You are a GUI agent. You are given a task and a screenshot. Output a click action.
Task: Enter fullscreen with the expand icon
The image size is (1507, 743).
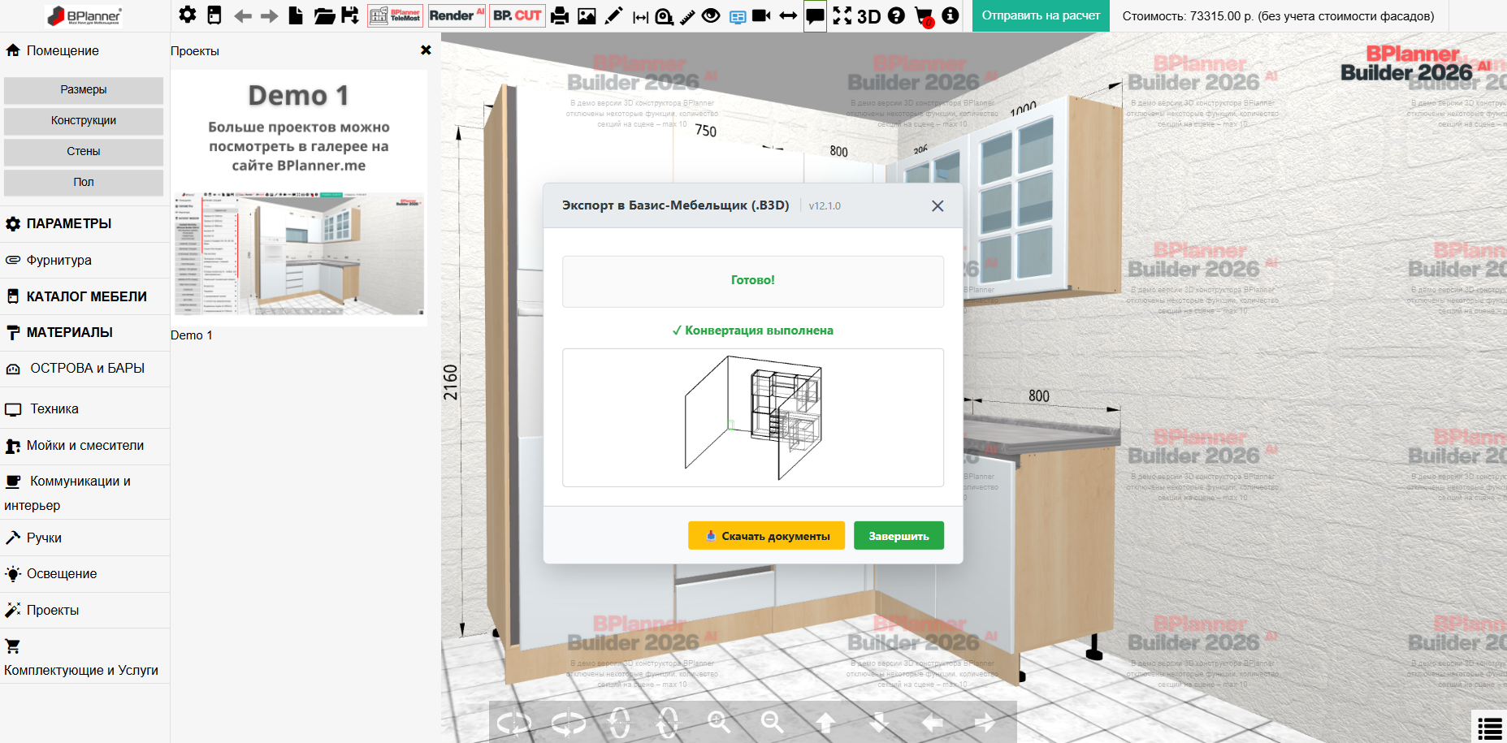tap(842, 15)
